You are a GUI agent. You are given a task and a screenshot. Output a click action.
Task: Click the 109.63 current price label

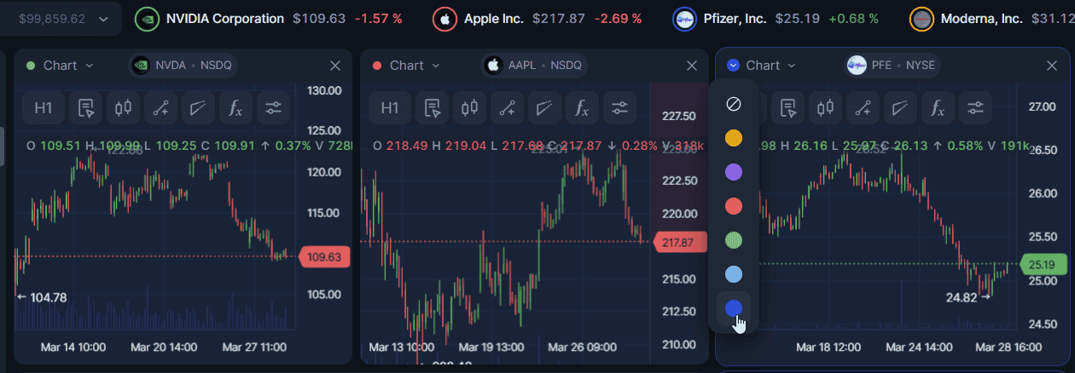coord(324,256)
